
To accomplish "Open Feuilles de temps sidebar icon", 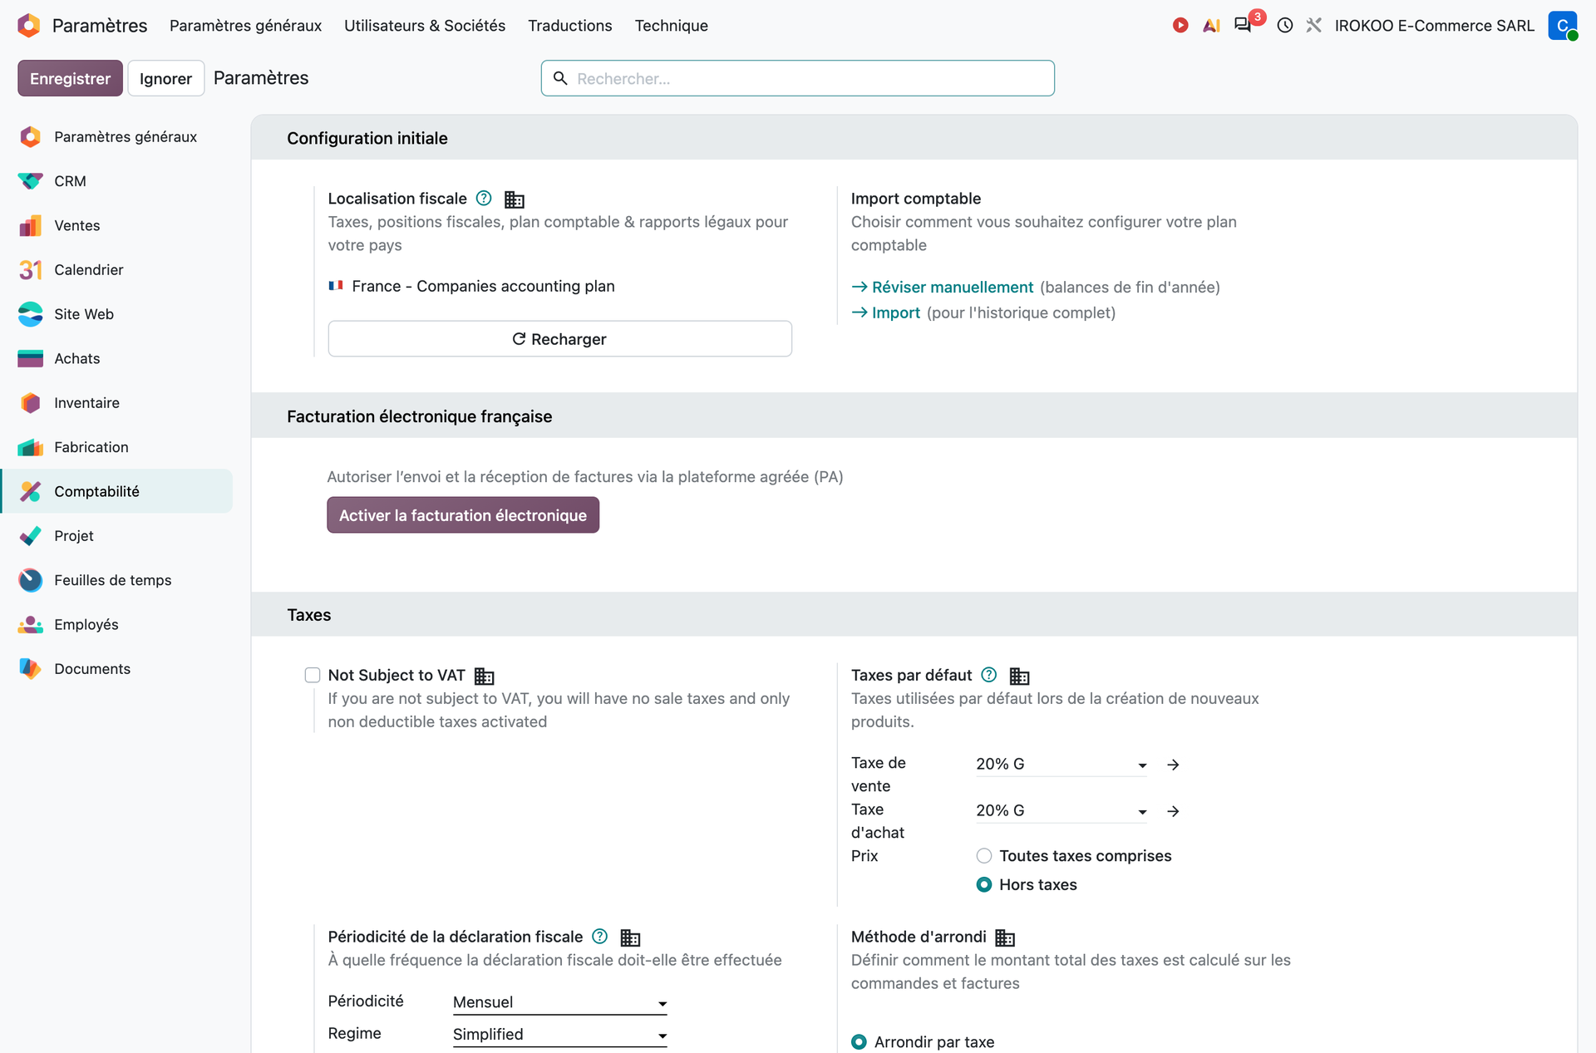I will click(31, 580).
